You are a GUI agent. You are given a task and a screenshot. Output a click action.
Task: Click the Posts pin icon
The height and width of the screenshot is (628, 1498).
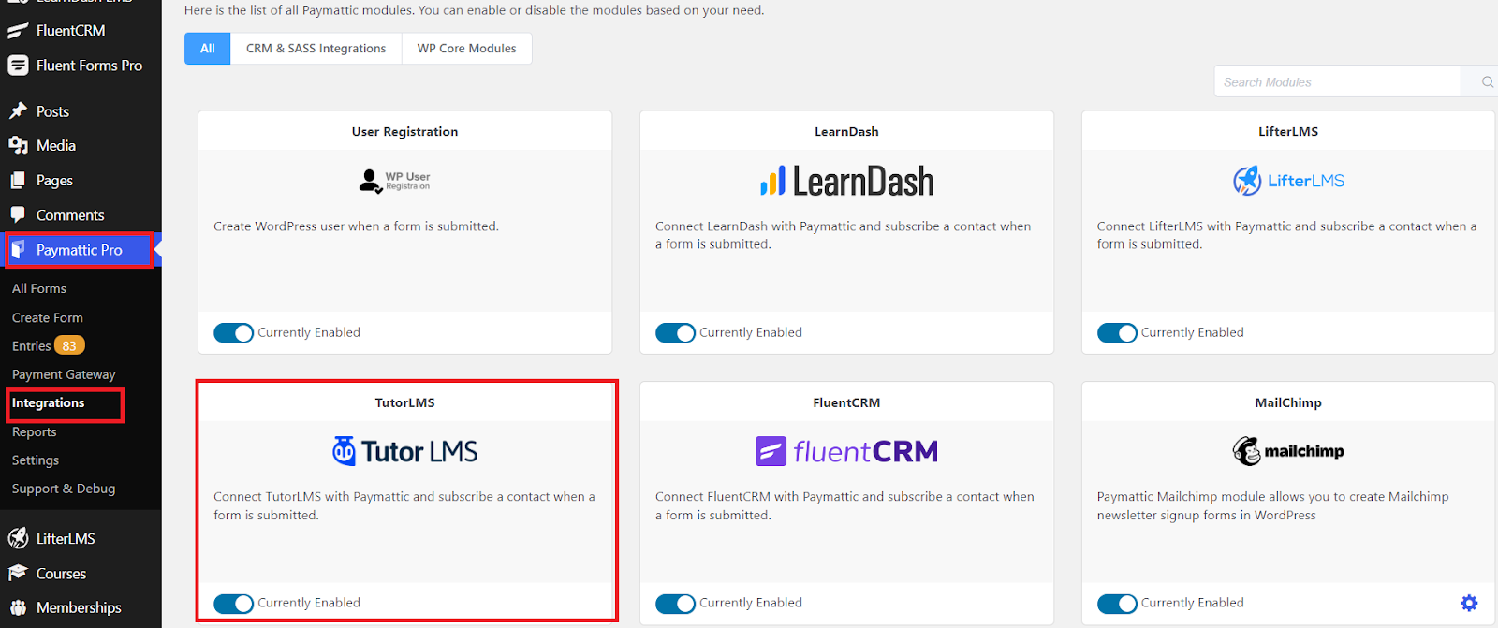18,111
